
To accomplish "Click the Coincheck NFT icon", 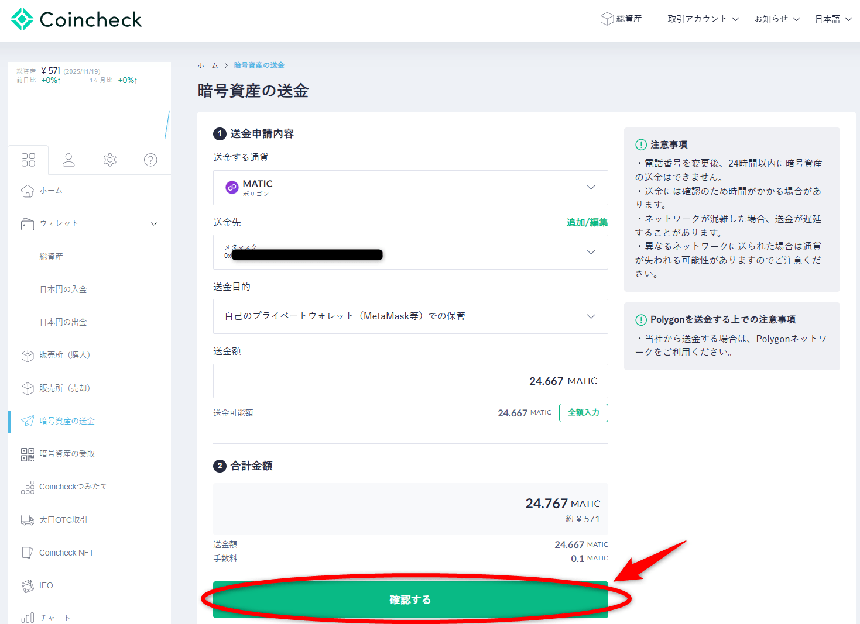I will point(28,553).
